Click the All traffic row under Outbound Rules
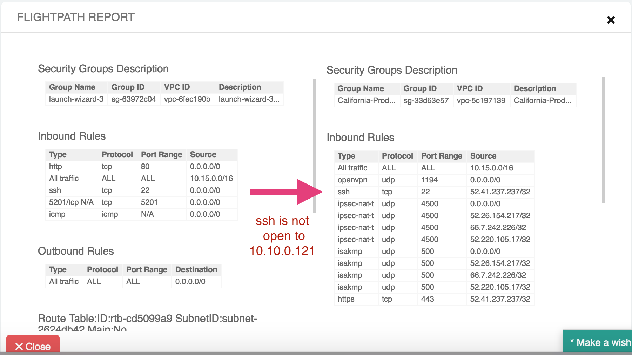Image resolution: width=632 pixels, height=355 pixels. 133,281
